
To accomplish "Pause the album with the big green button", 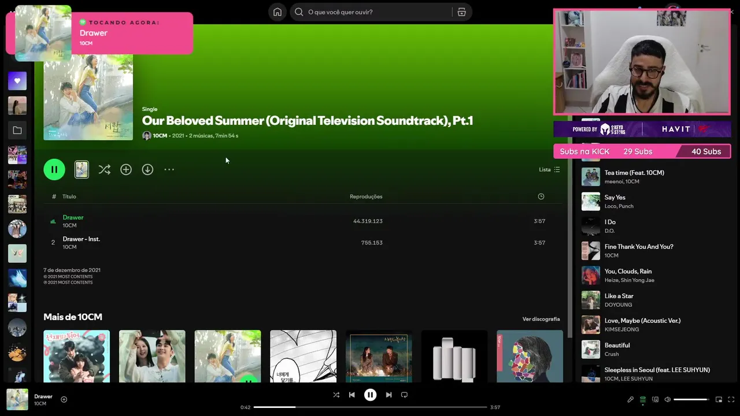I will 54,169.
